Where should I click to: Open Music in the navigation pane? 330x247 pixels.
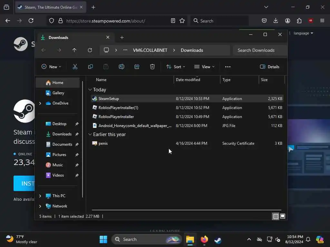click(57, 165)
